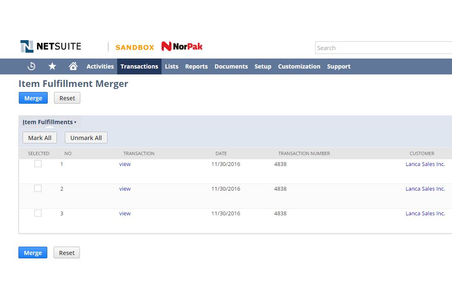
Task: Click the TRANSACTION column header
Action: pyautogui.click(x=139, y=153)
